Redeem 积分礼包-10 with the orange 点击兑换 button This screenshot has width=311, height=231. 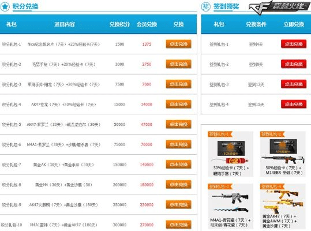click(x=178, y=225)
